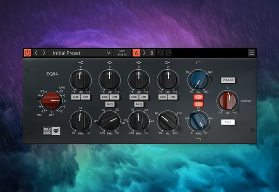Adjust the low shelf 35-220 Hz knob
The height and width of the screenshot is (192, 279).
click(167, 121)
